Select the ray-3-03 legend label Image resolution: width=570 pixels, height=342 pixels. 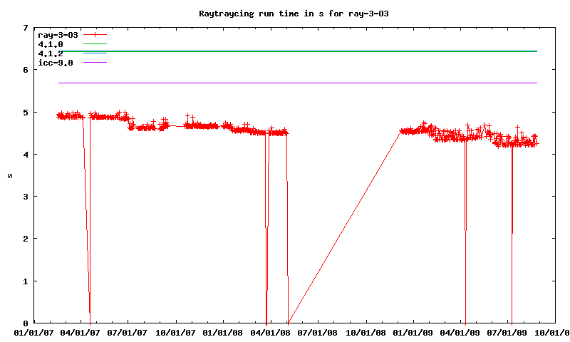(58, 34)
